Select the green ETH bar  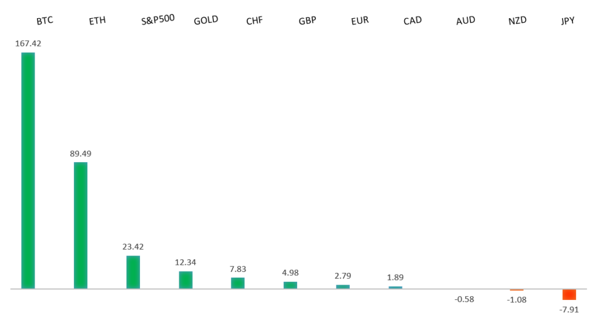(80, 225)
